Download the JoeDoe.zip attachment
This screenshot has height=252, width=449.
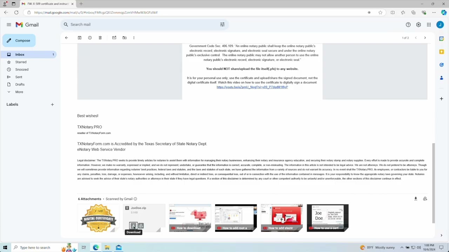[133, 226]
